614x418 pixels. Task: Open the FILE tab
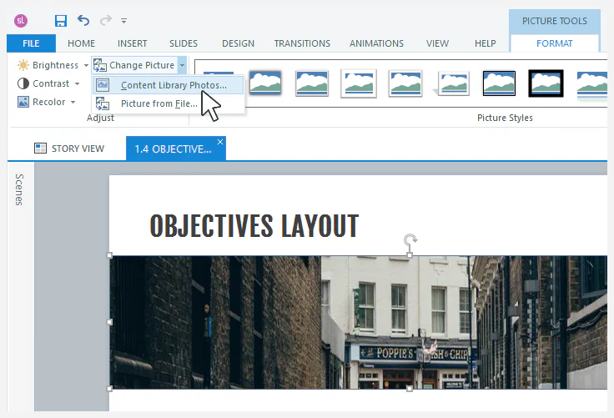coord(31,43)
